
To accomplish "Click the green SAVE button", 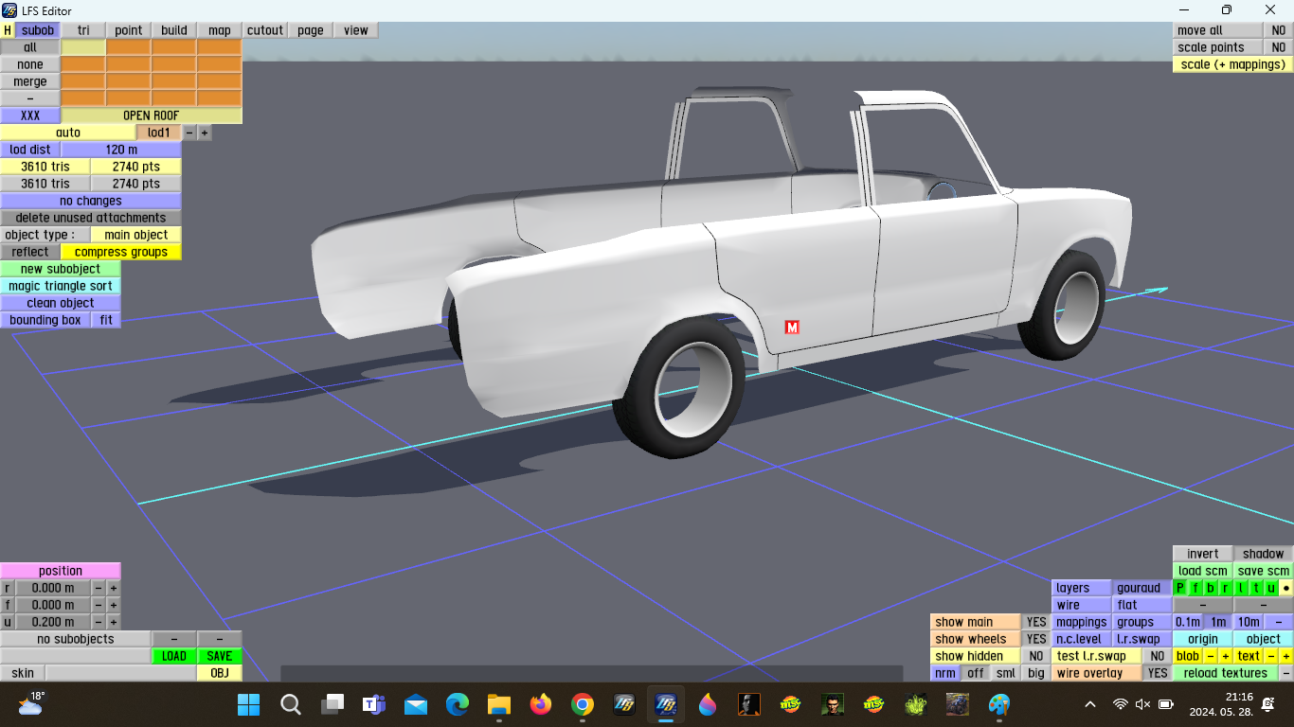I will pos(220,656).
